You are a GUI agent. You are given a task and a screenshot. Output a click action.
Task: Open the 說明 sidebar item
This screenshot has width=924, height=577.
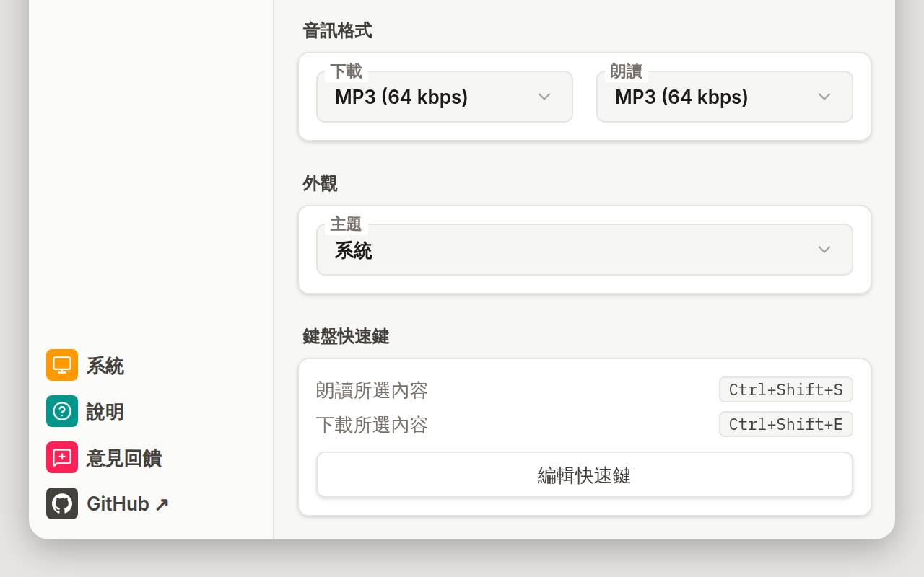click(x=105, y=412)
